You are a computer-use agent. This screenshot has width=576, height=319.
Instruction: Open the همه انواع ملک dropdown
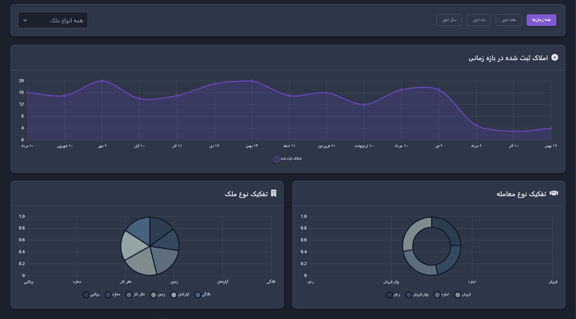(53, 20)
